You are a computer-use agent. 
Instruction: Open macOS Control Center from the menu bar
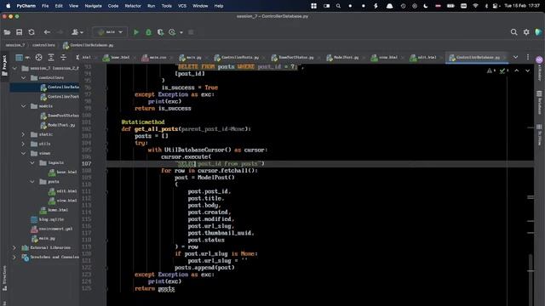click(x=496, y=6)
